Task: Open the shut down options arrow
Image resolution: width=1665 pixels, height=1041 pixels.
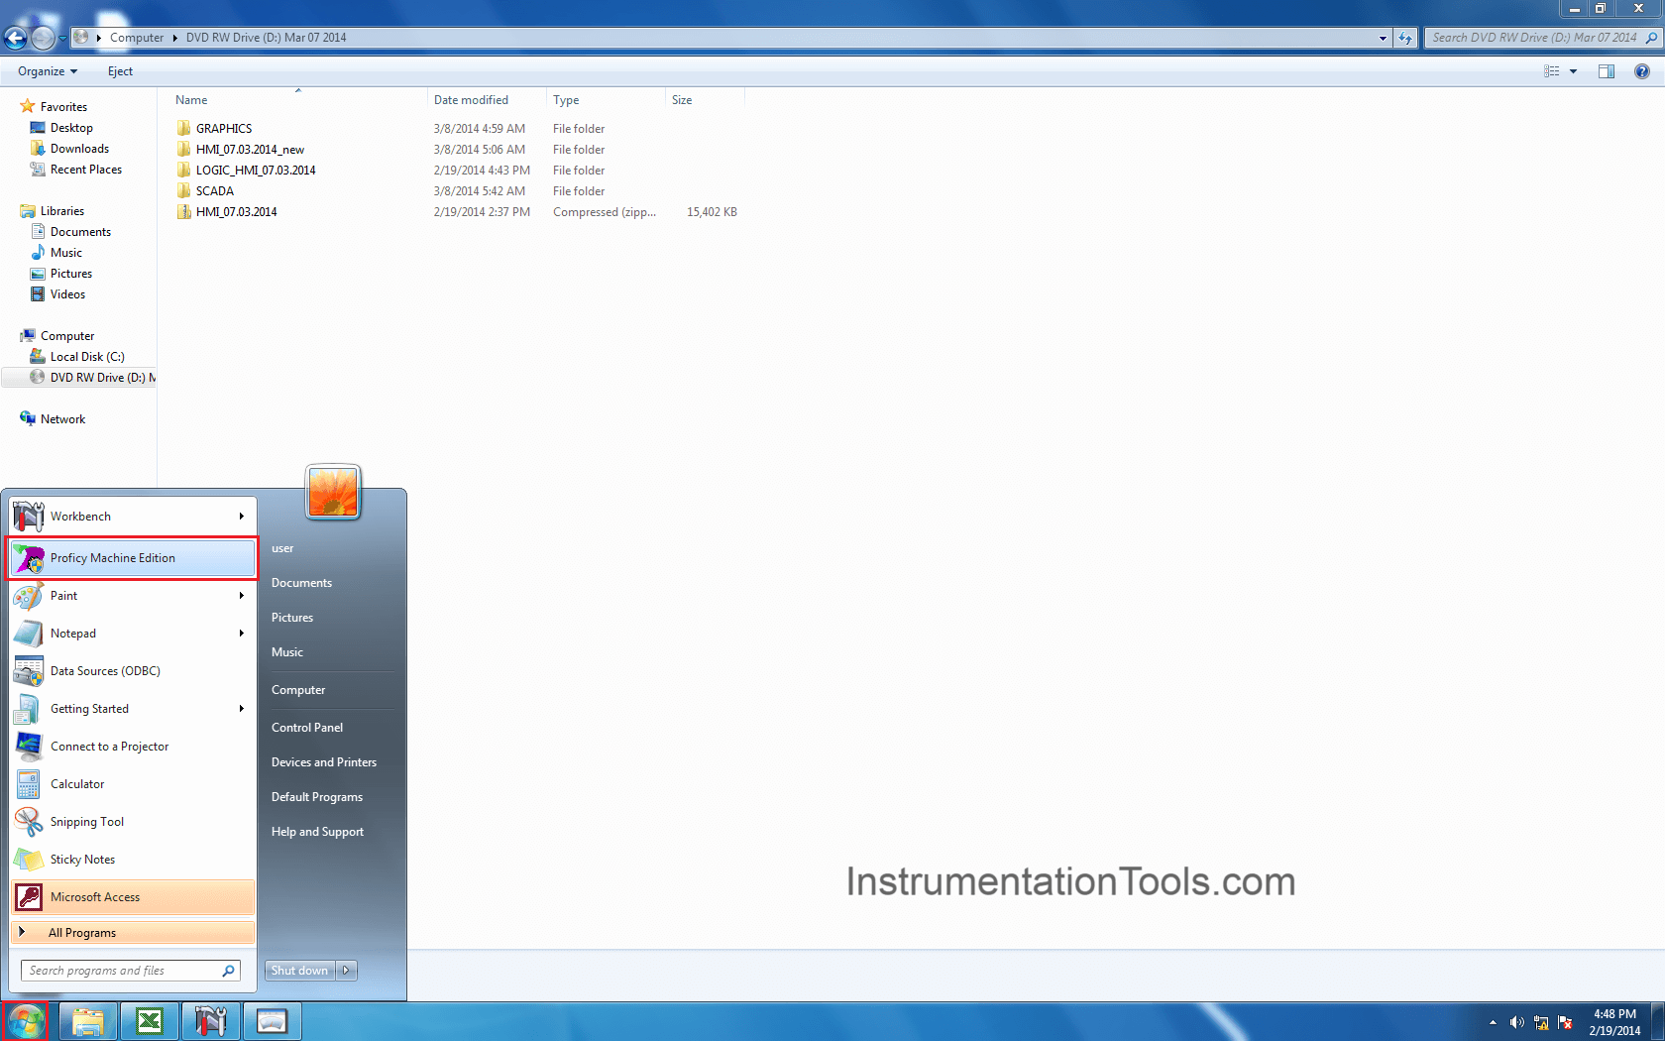Action: click(347, 971)
